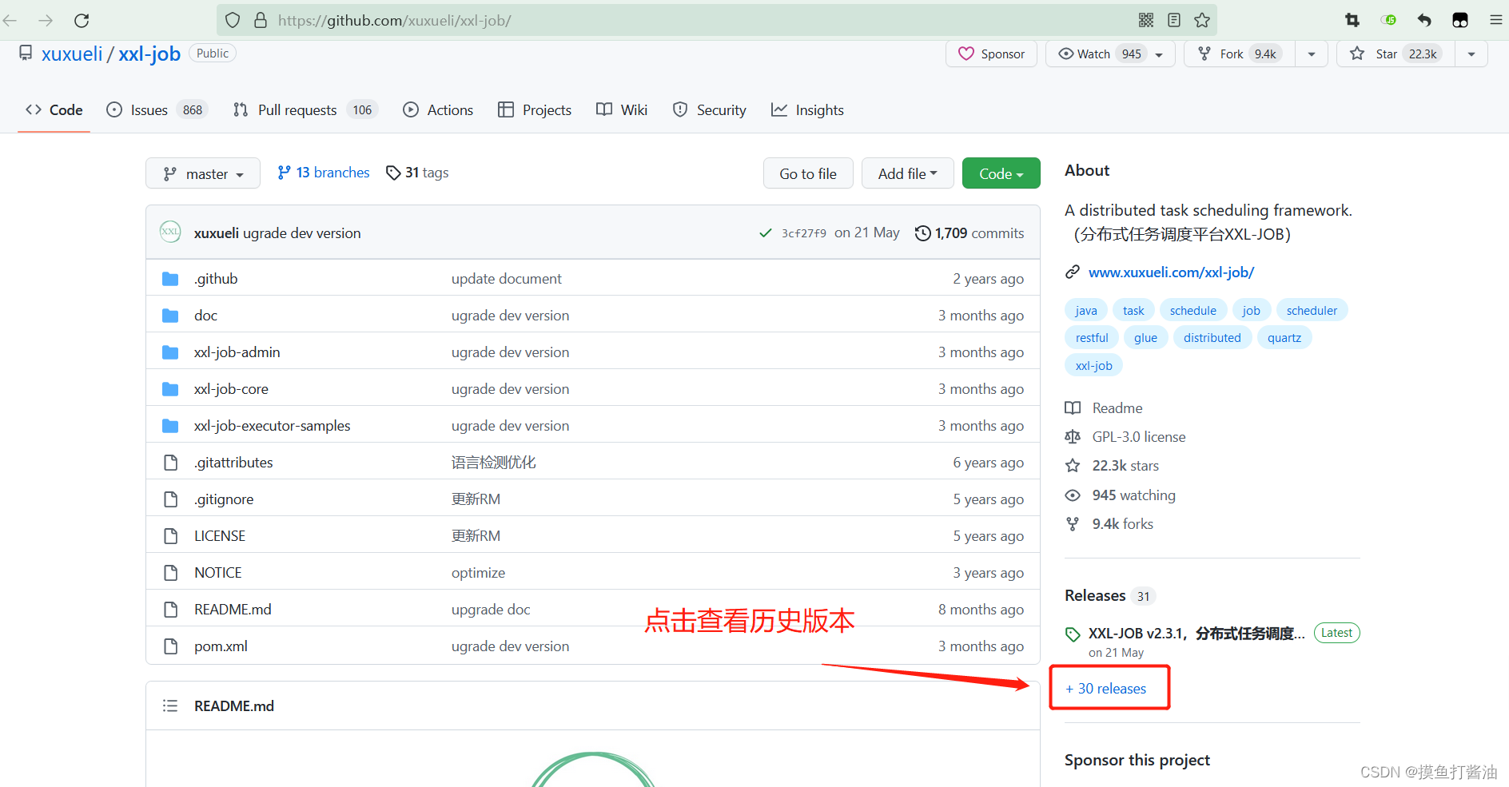Toggle reader view icon in address bar
This screenshot has width=1509, height=787.
[1174, 20]
